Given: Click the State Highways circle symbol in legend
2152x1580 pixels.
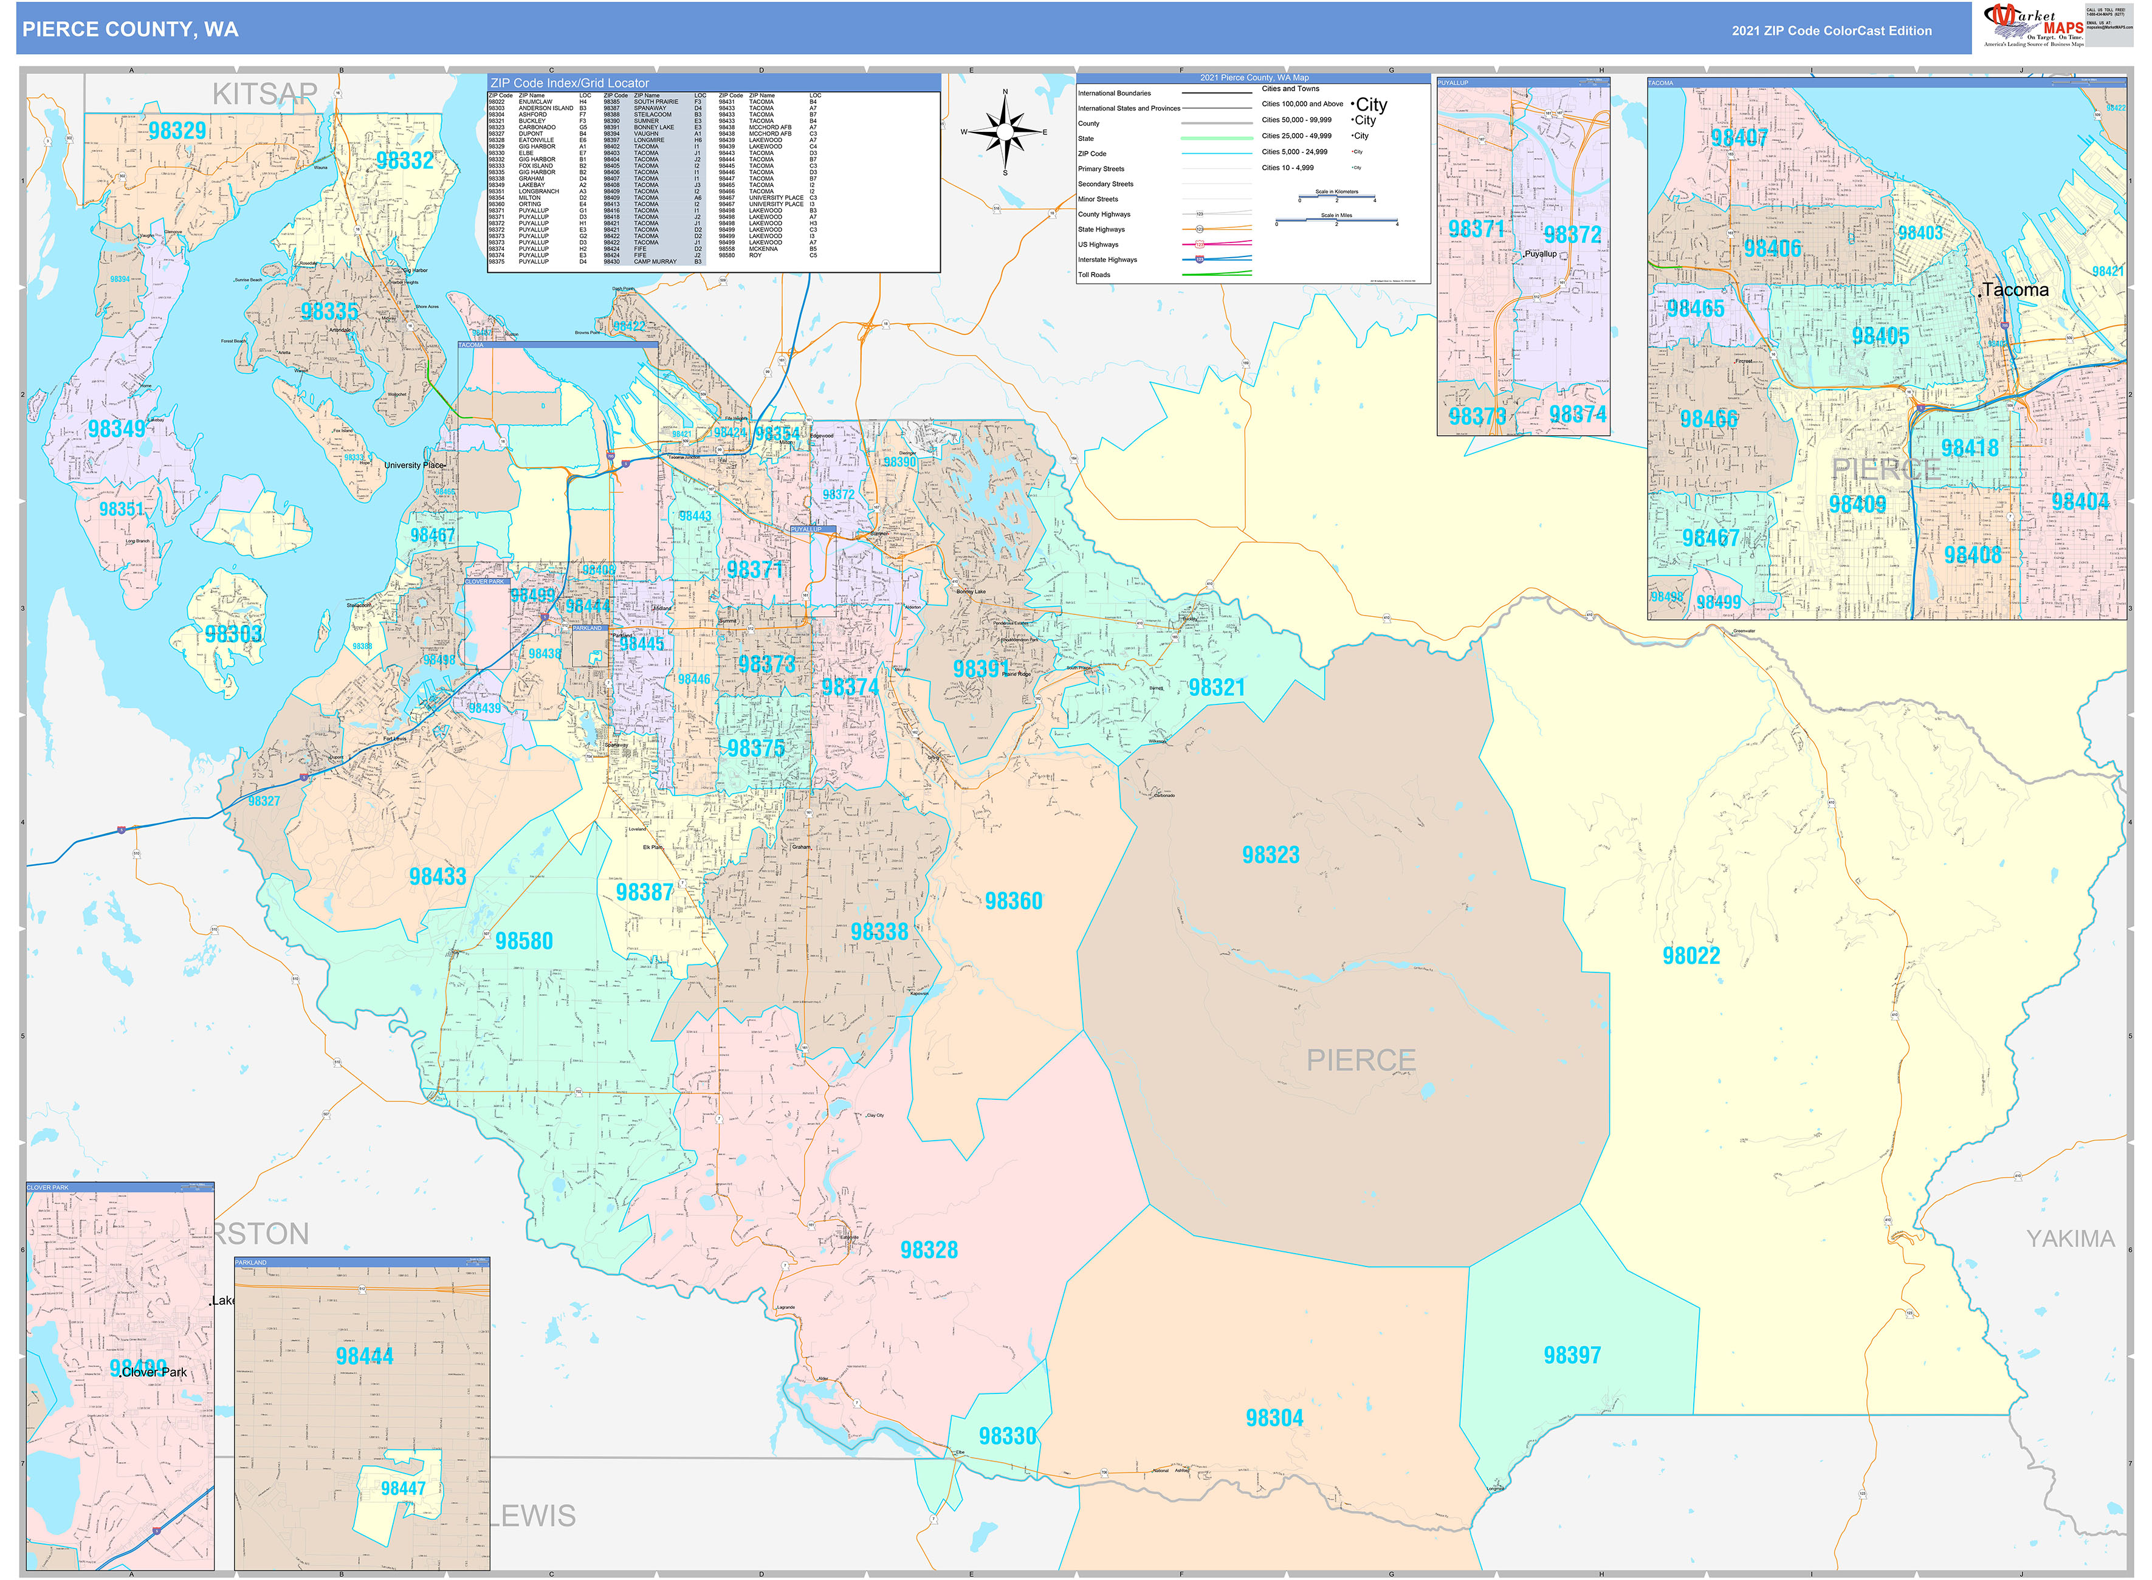Looking at the screenshot, I should click(1200, 230).
